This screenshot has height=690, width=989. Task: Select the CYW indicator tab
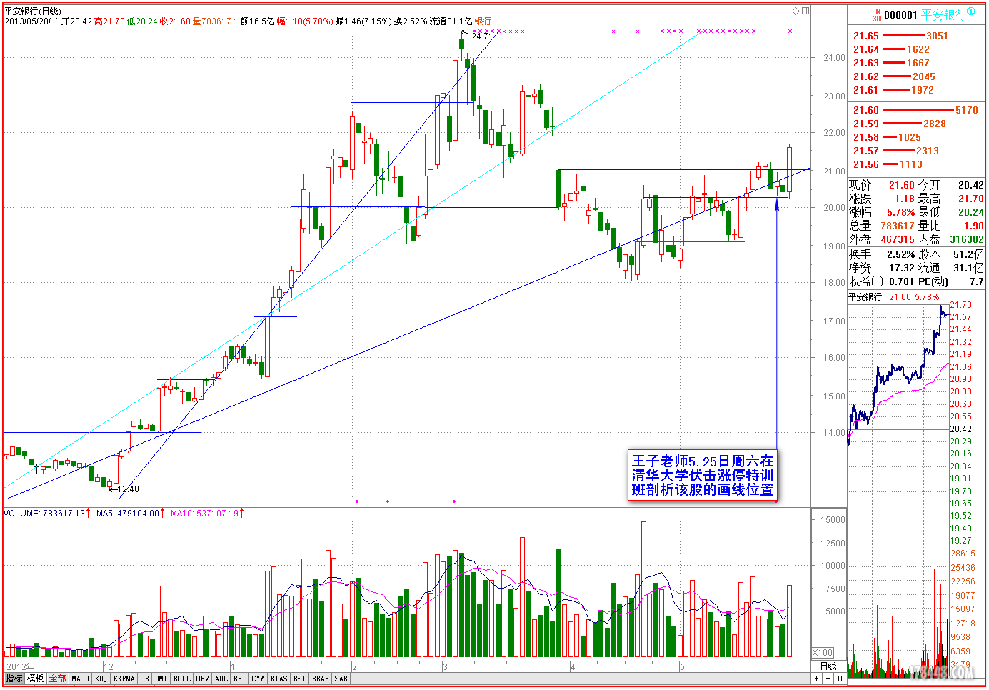point(258,679)
